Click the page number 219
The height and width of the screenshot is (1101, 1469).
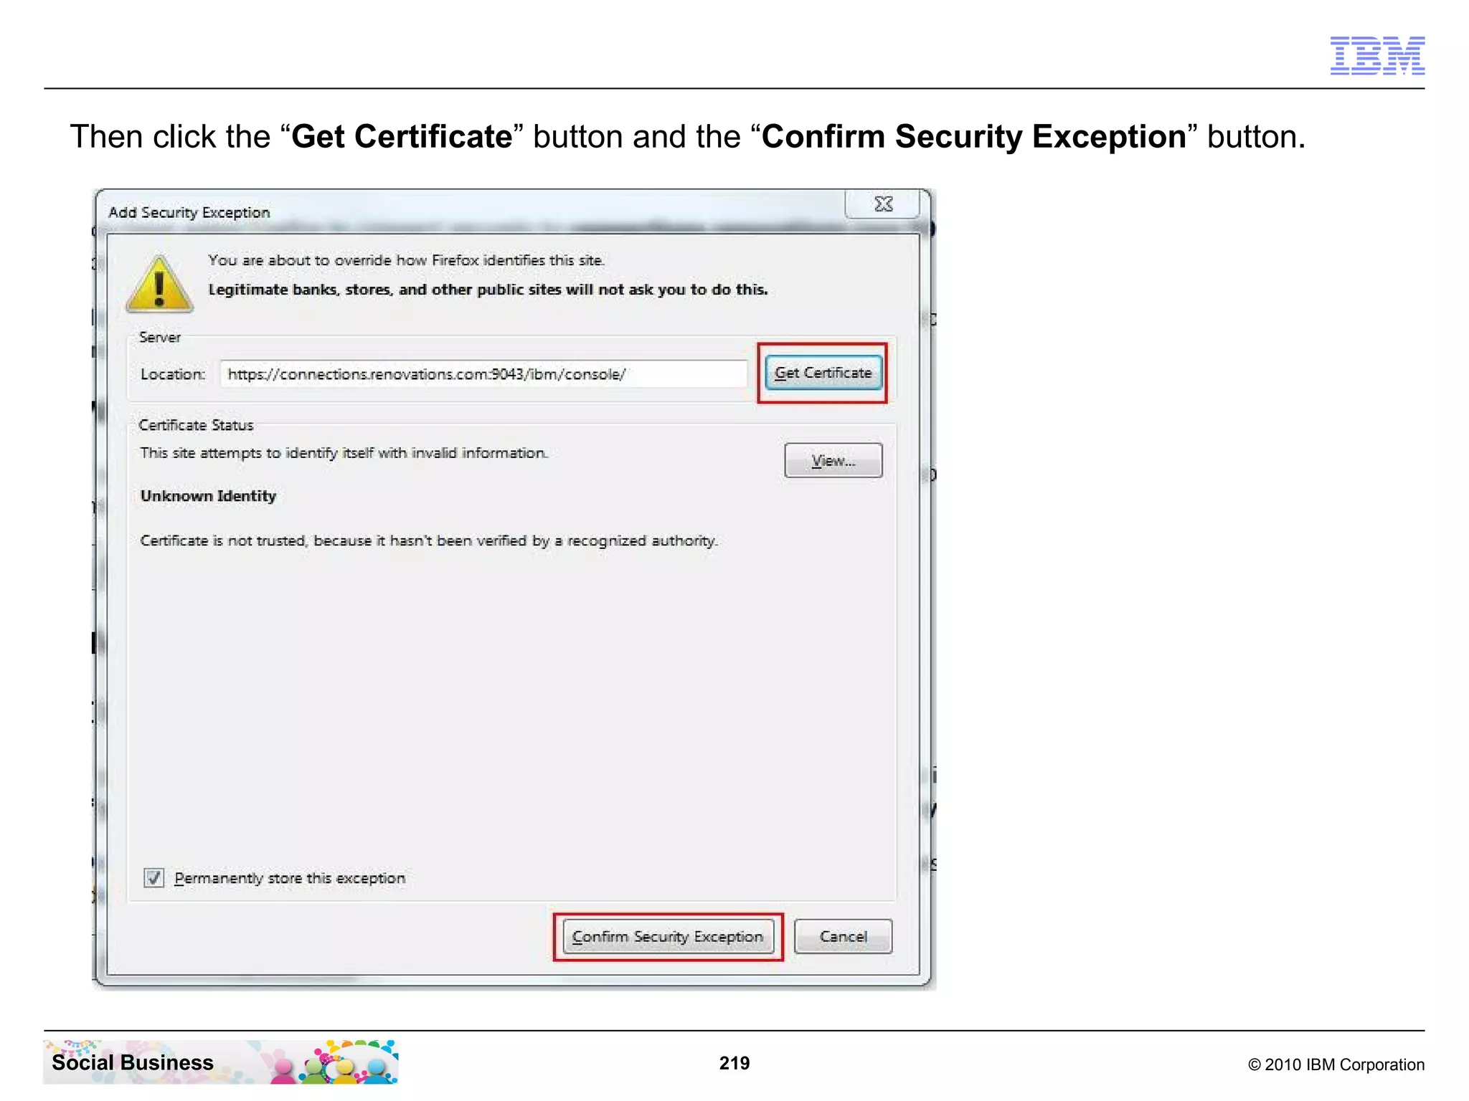(x=734, y=1063)
